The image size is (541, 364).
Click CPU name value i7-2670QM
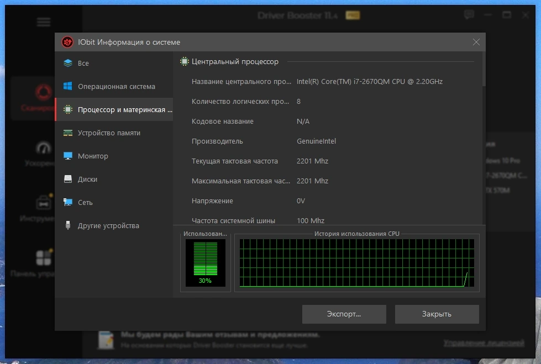(x=370, y=81)
